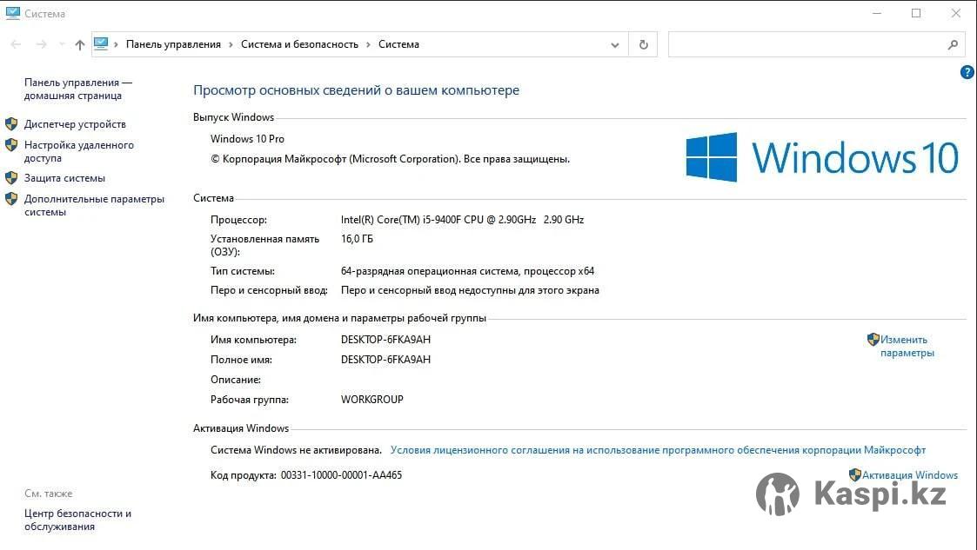The height and width of the screenshot is (550, 977).
Task: Click system type '64-разрядная операционная система' text
Action: (x=467, y=271)
